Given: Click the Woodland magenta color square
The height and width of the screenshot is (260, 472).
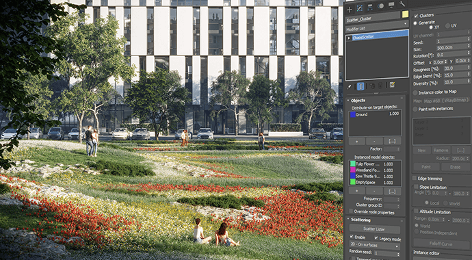Looking at the screenshot, I should pyautogui.click(x=352, y=170).
